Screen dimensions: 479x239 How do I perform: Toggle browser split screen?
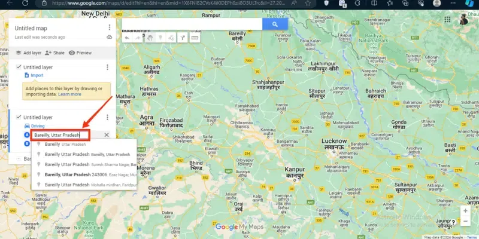[374, 3]
